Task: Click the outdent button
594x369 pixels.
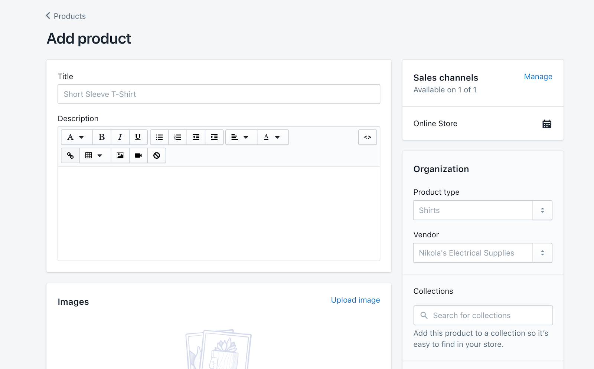Action: 196,137
